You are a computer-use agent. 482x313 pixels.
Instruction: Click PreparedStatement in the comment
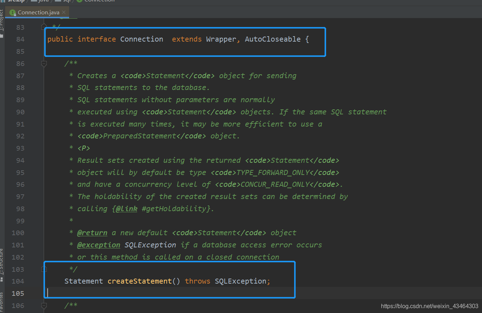tap(139, 136)
